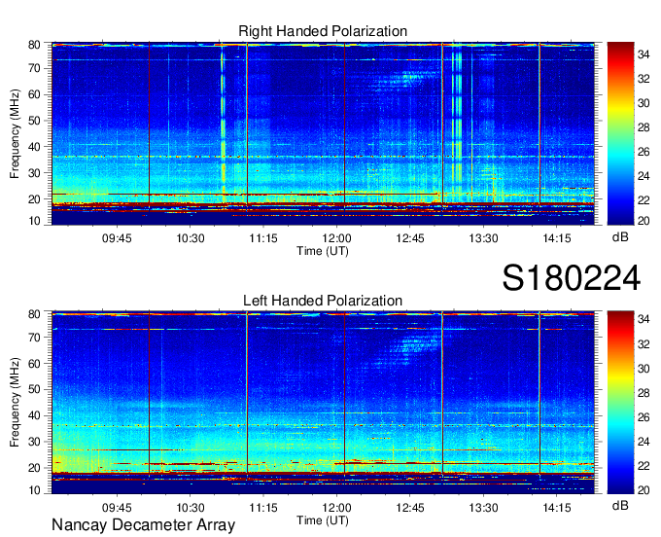This screenshot has width=661, height=537.
Task: Click 14:15 tick under Right Handed plot
Action: 557,238
